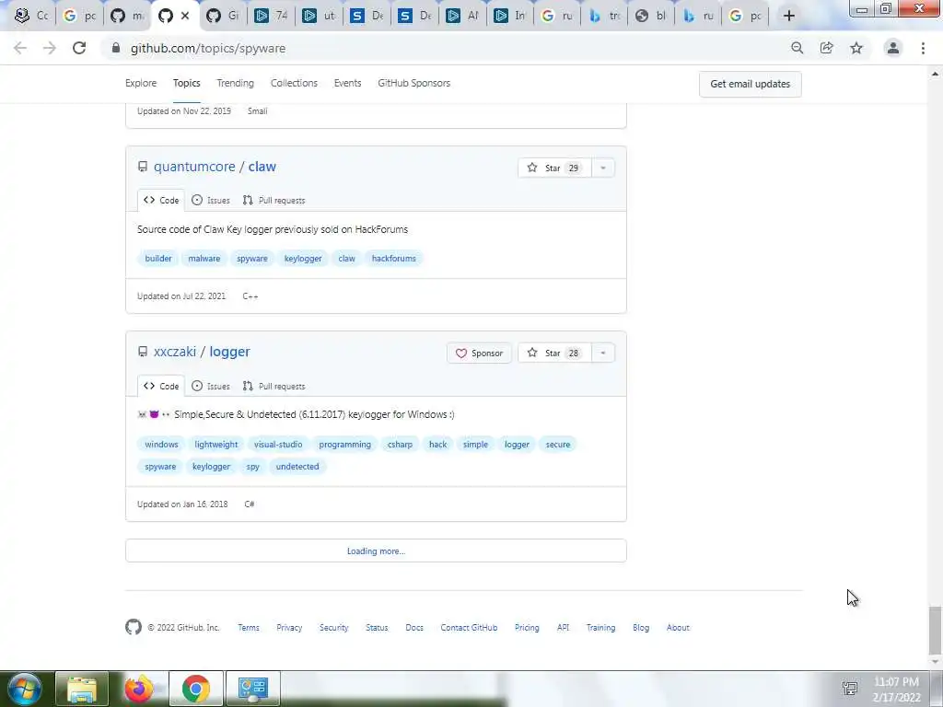Switch to tab labeled '74'

[272, 16]
